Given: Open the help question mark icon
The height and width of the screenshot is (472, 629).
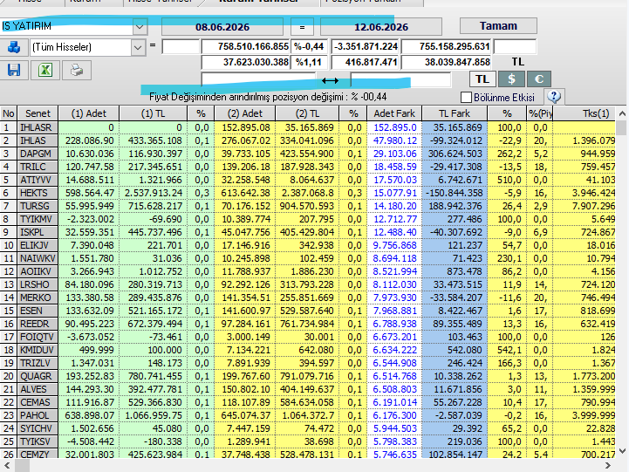Looking at the screenshot, I should point(554,97).
